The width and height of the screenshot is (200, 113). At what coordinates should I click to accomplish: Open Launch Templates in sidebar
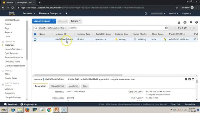pos(13,49)
